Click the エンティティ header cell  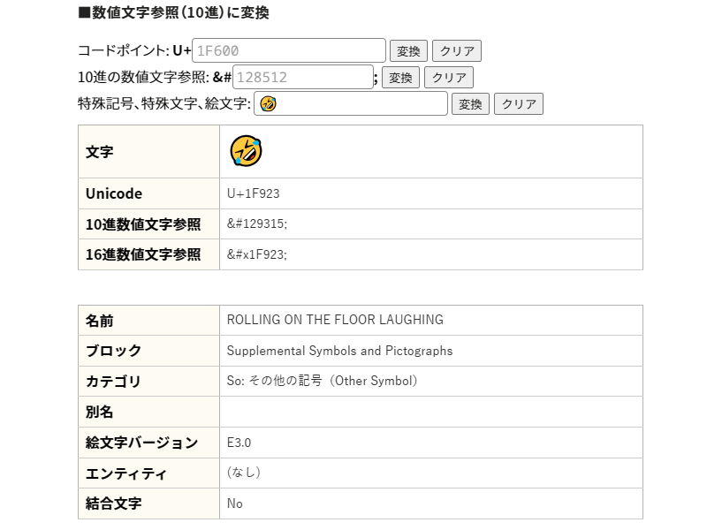coord(148,473)
